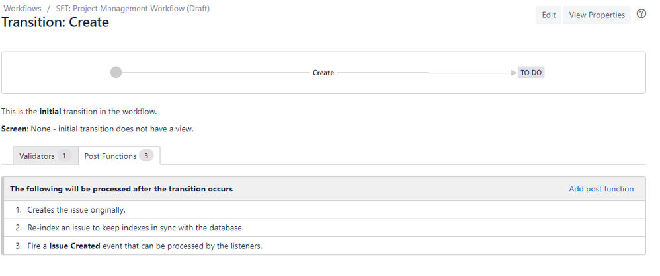The width and height of the screenshot is (660, 276).
Task: Click the Validators count badge
Action: pos(64,156)
